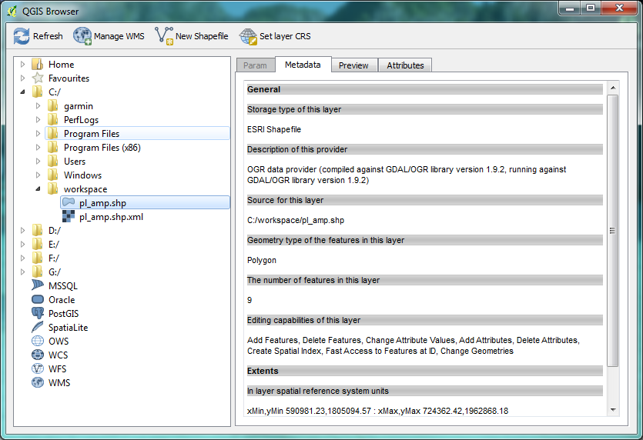Click the pl_amp.shp.xml raster icon

[x=69, y=216]
